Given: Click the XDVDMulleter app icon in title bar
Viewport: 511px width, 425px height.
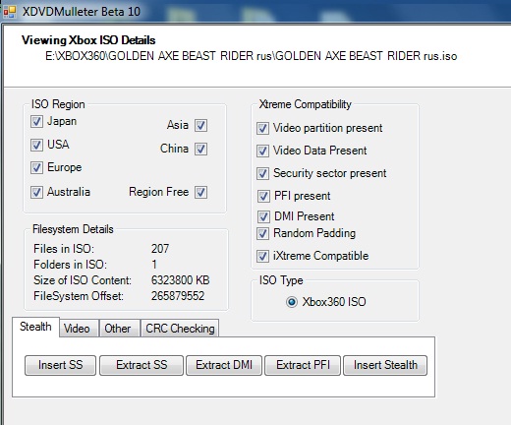Looking at the screenshot, I should (x=9, y=12).
